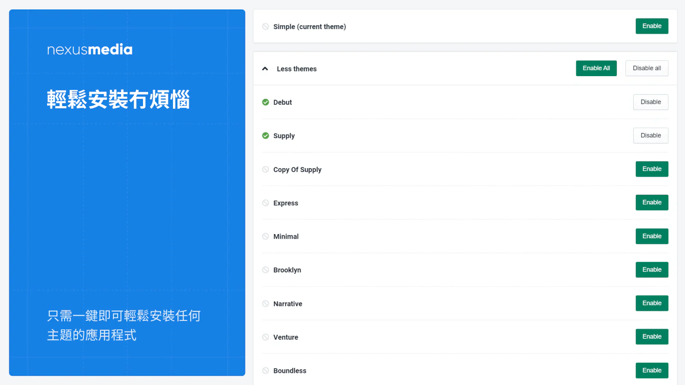Select the Express theme name
This screenshot has height=385, width=685.
tap(286, 203)
